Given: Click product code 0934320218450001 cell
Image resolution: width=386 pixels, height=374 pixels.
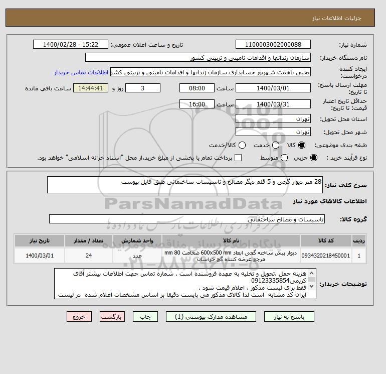Looking at the screenshot, I should pyautogui.click(x=326, y=256).
